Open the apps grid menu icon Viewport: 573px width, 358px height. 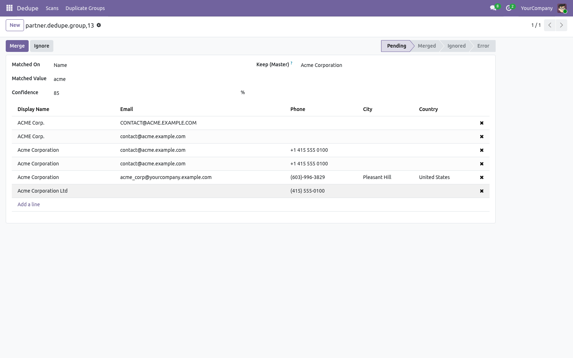[10, 8]
